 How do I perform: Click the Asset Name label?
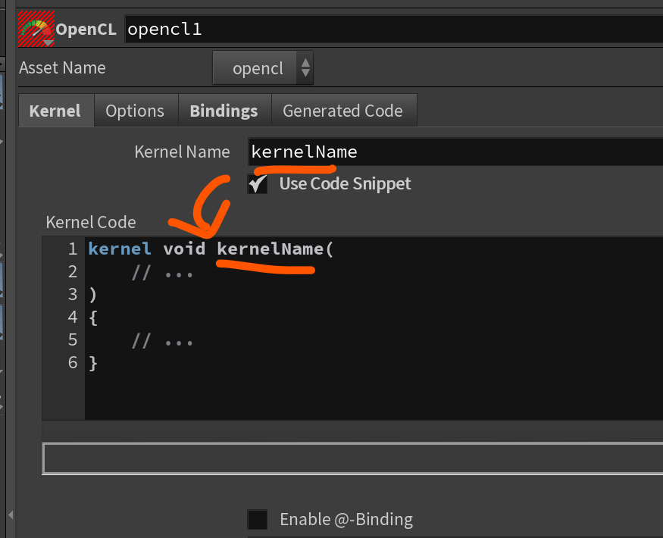click(x=62, y=67)
